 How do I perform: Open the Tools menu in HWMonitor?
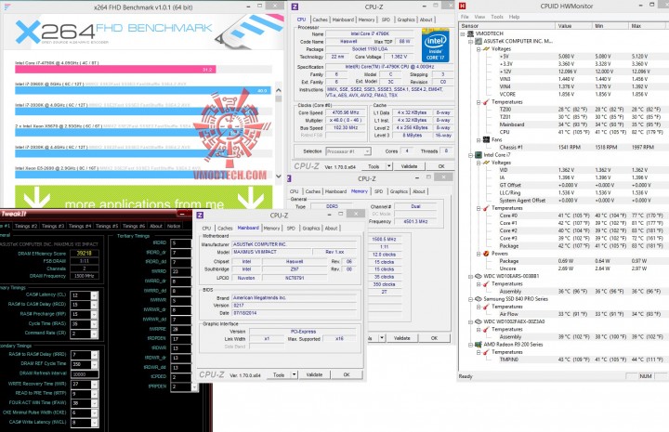[496, 17]
